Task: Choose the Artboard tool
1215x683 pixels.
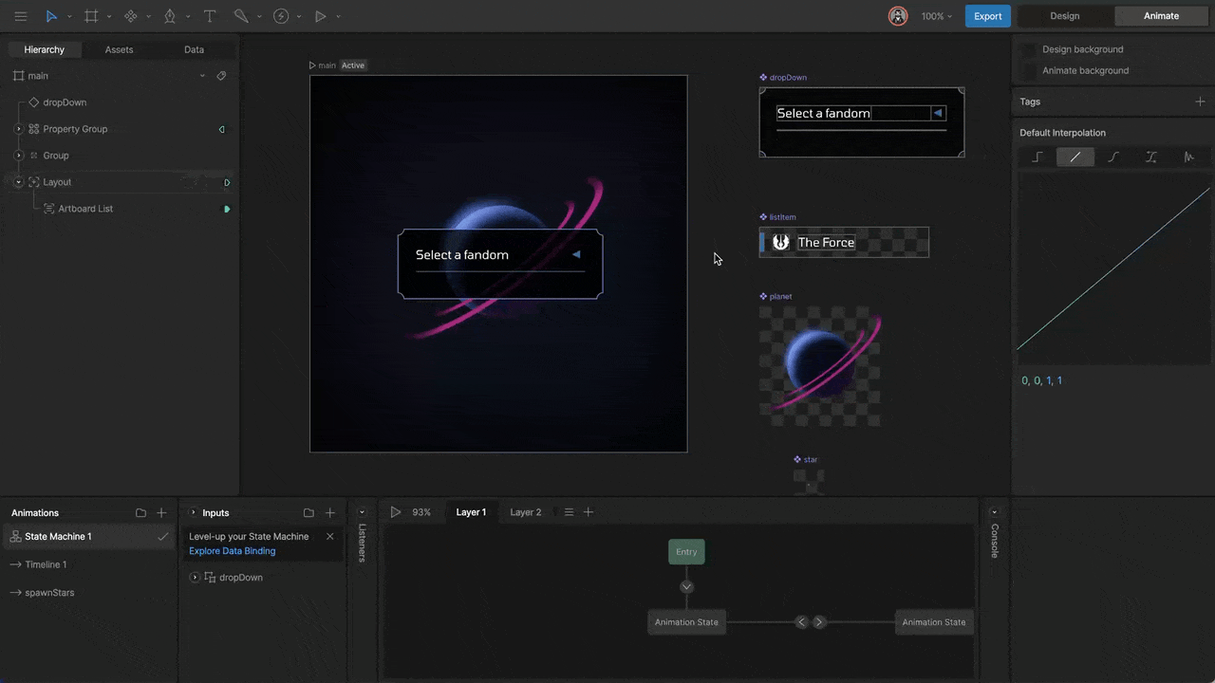Action: pos(91,16)
